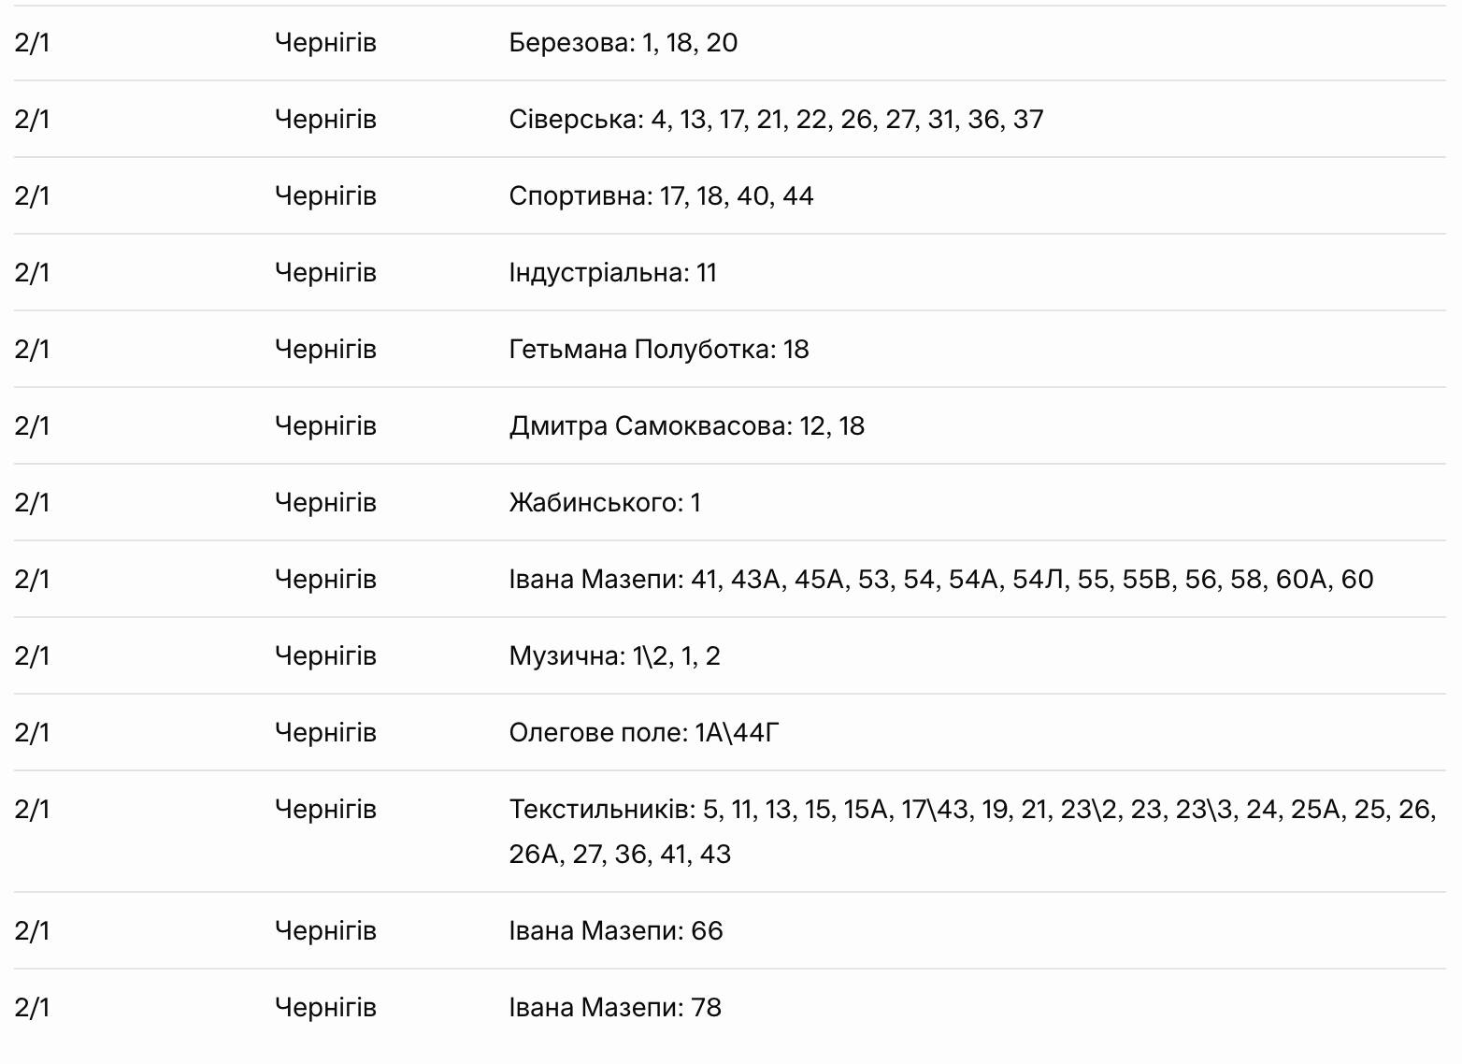Select the 'Музична: 1\2, 1, 2' address
The height and width of the screenshot is (1064, 1462).
(614, 656)
